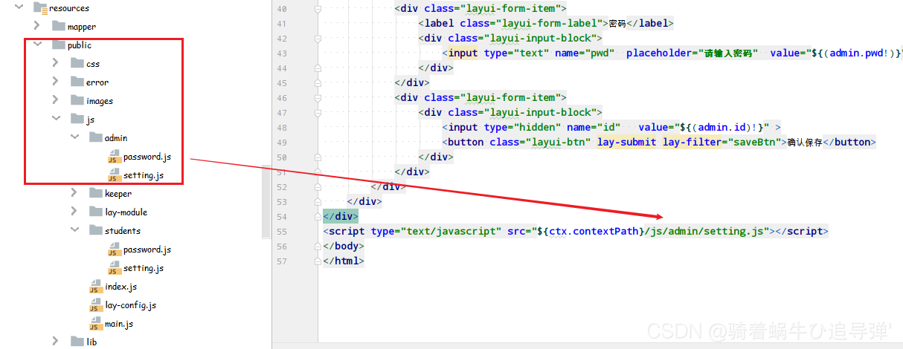Click the highlighted </div> on line 54

341,217
